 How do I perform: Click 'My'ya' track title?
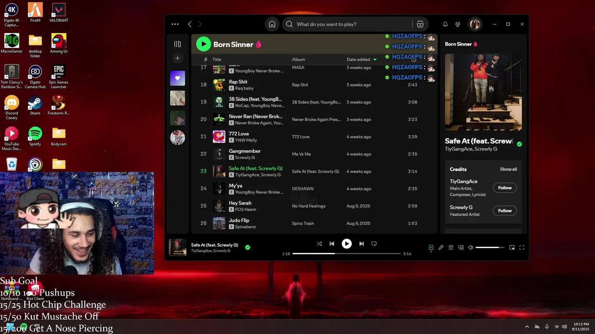click(x=236, y=186)
